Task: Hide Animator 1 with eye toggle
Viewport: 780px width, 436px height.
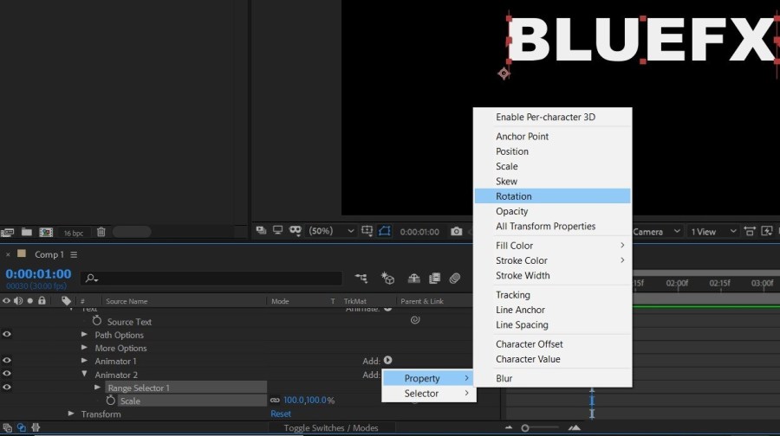Action: pyautogui.click(x=6, y=361)
